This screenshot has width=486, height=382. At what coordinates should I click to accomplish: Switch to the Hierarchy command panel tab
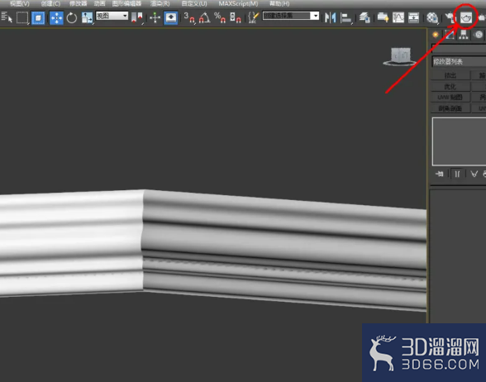[464, 35]
